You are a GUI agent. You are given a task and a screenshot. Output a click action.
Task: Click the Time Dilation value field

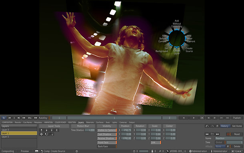pos(90,130)
